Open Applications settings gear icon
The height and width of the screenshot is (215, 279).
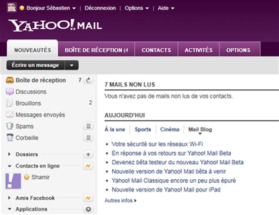click(x=88, y=209)
